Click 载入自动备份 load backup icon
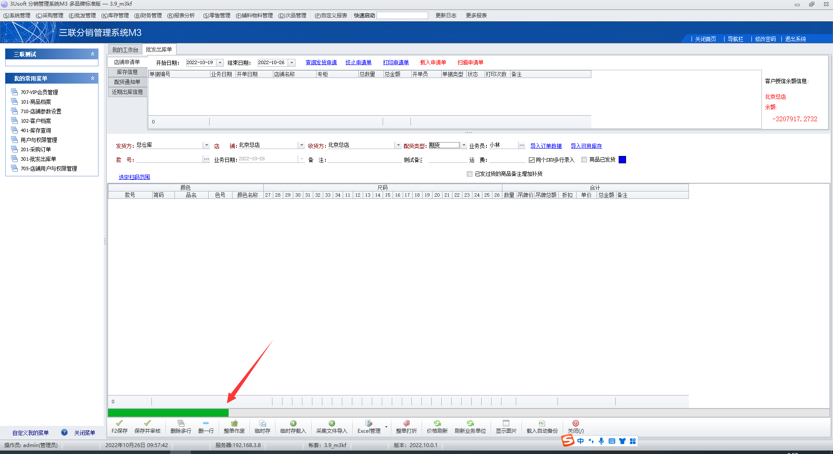This screenshot has height=454, width=833. (542, 423)
